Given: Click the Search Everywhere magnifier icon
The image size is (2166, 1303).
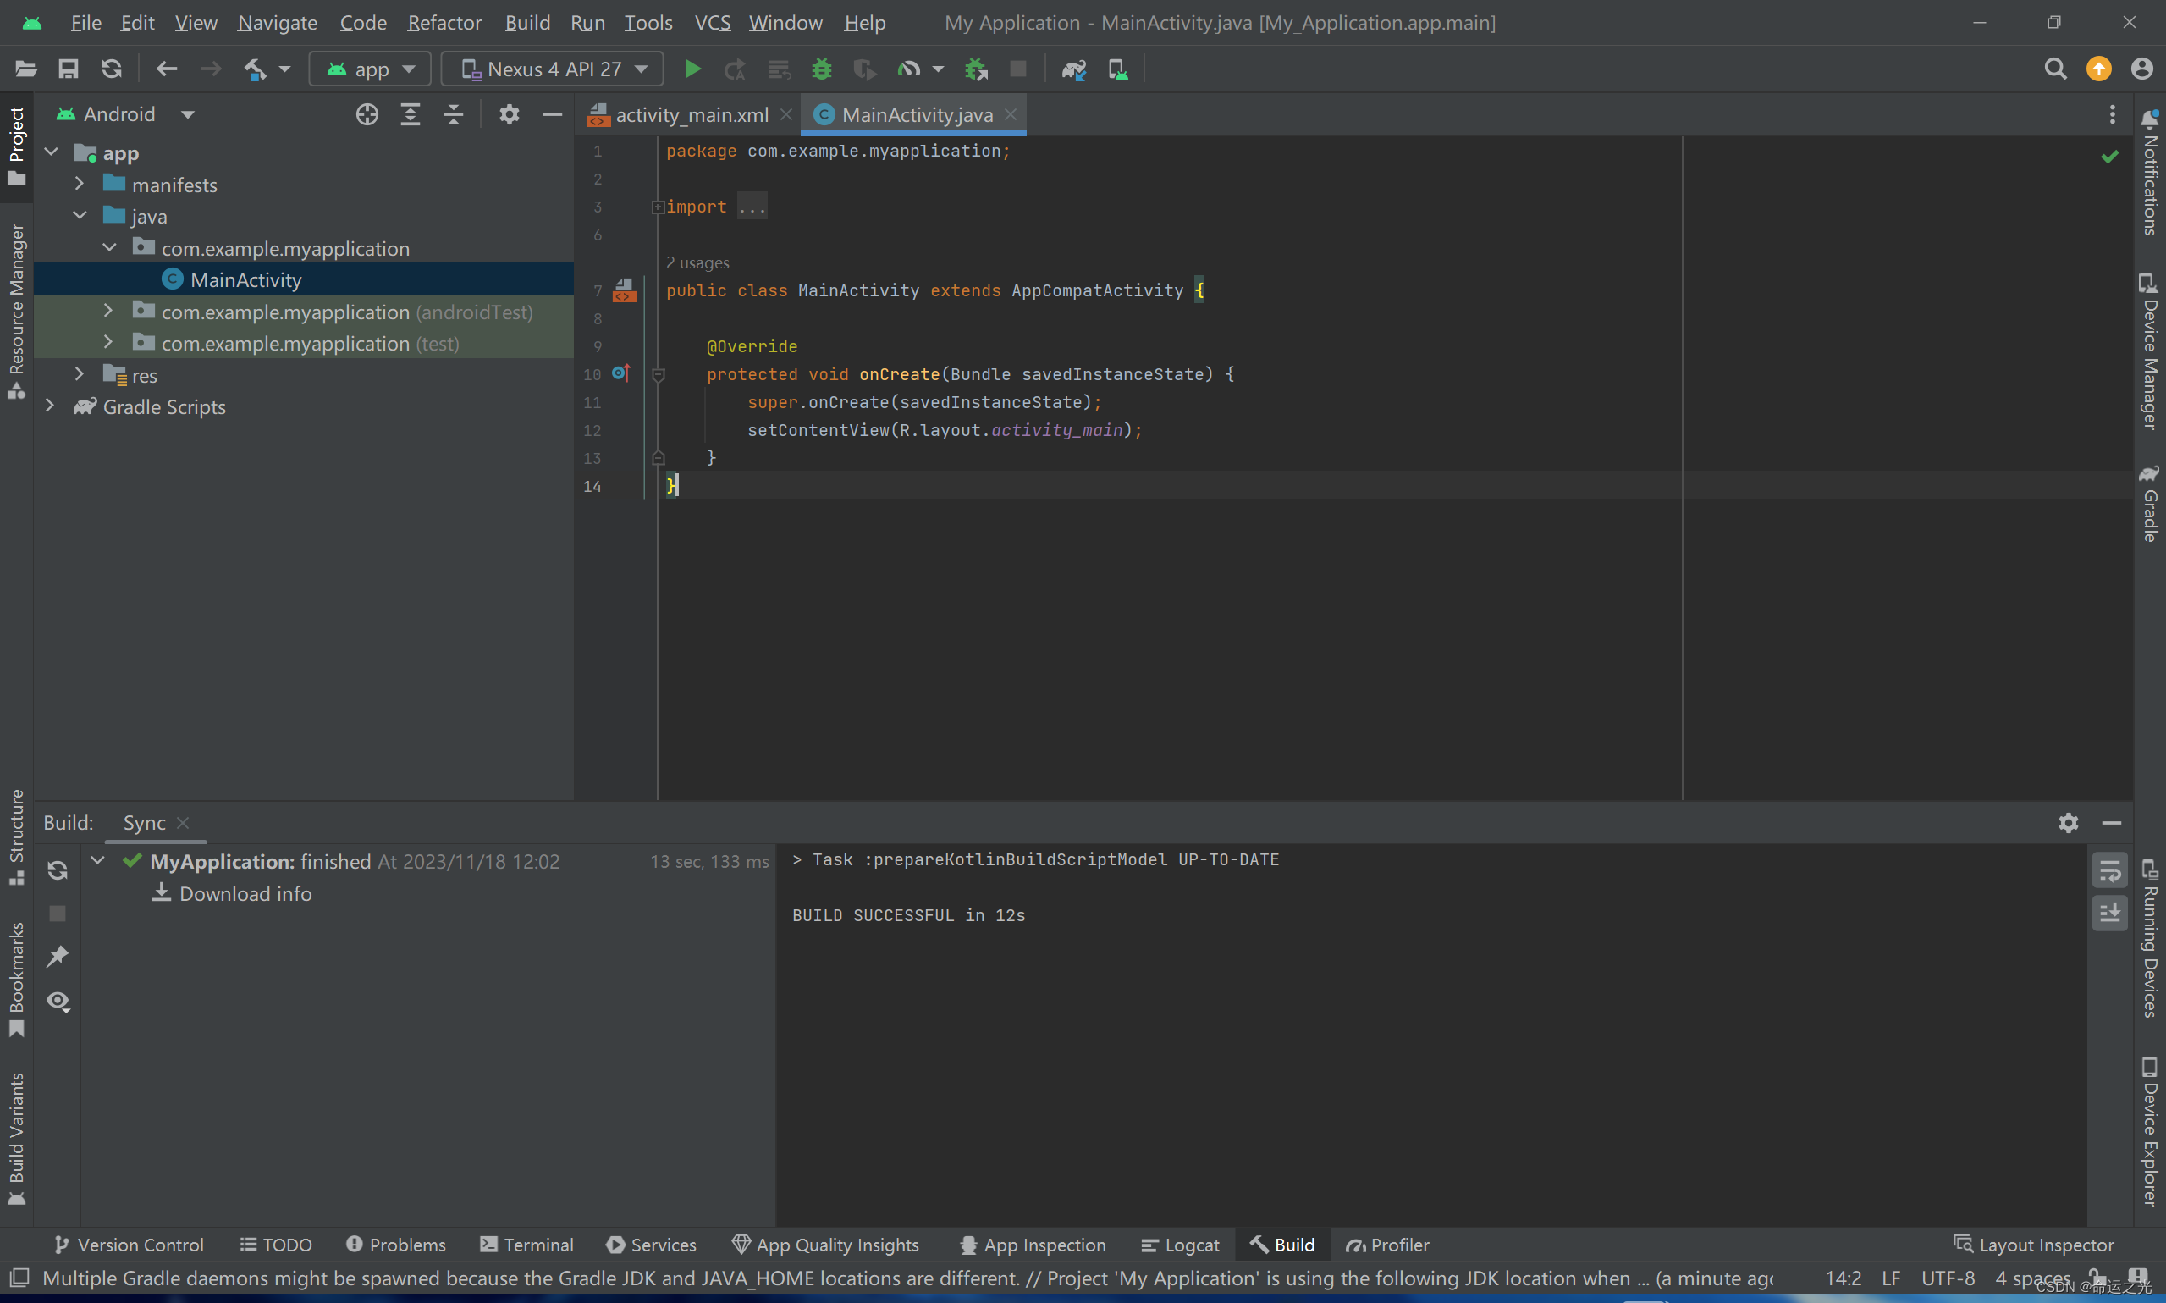Looking at the screenshot, I should coord(2054,69).
